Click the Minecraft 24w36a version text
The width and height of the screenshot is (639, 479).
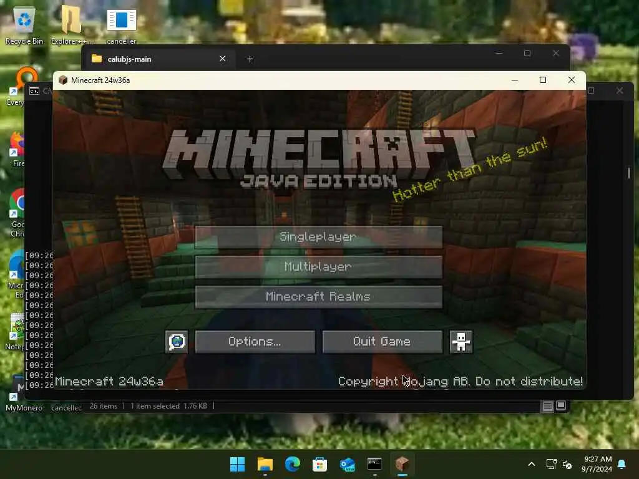tap(109, 381)
